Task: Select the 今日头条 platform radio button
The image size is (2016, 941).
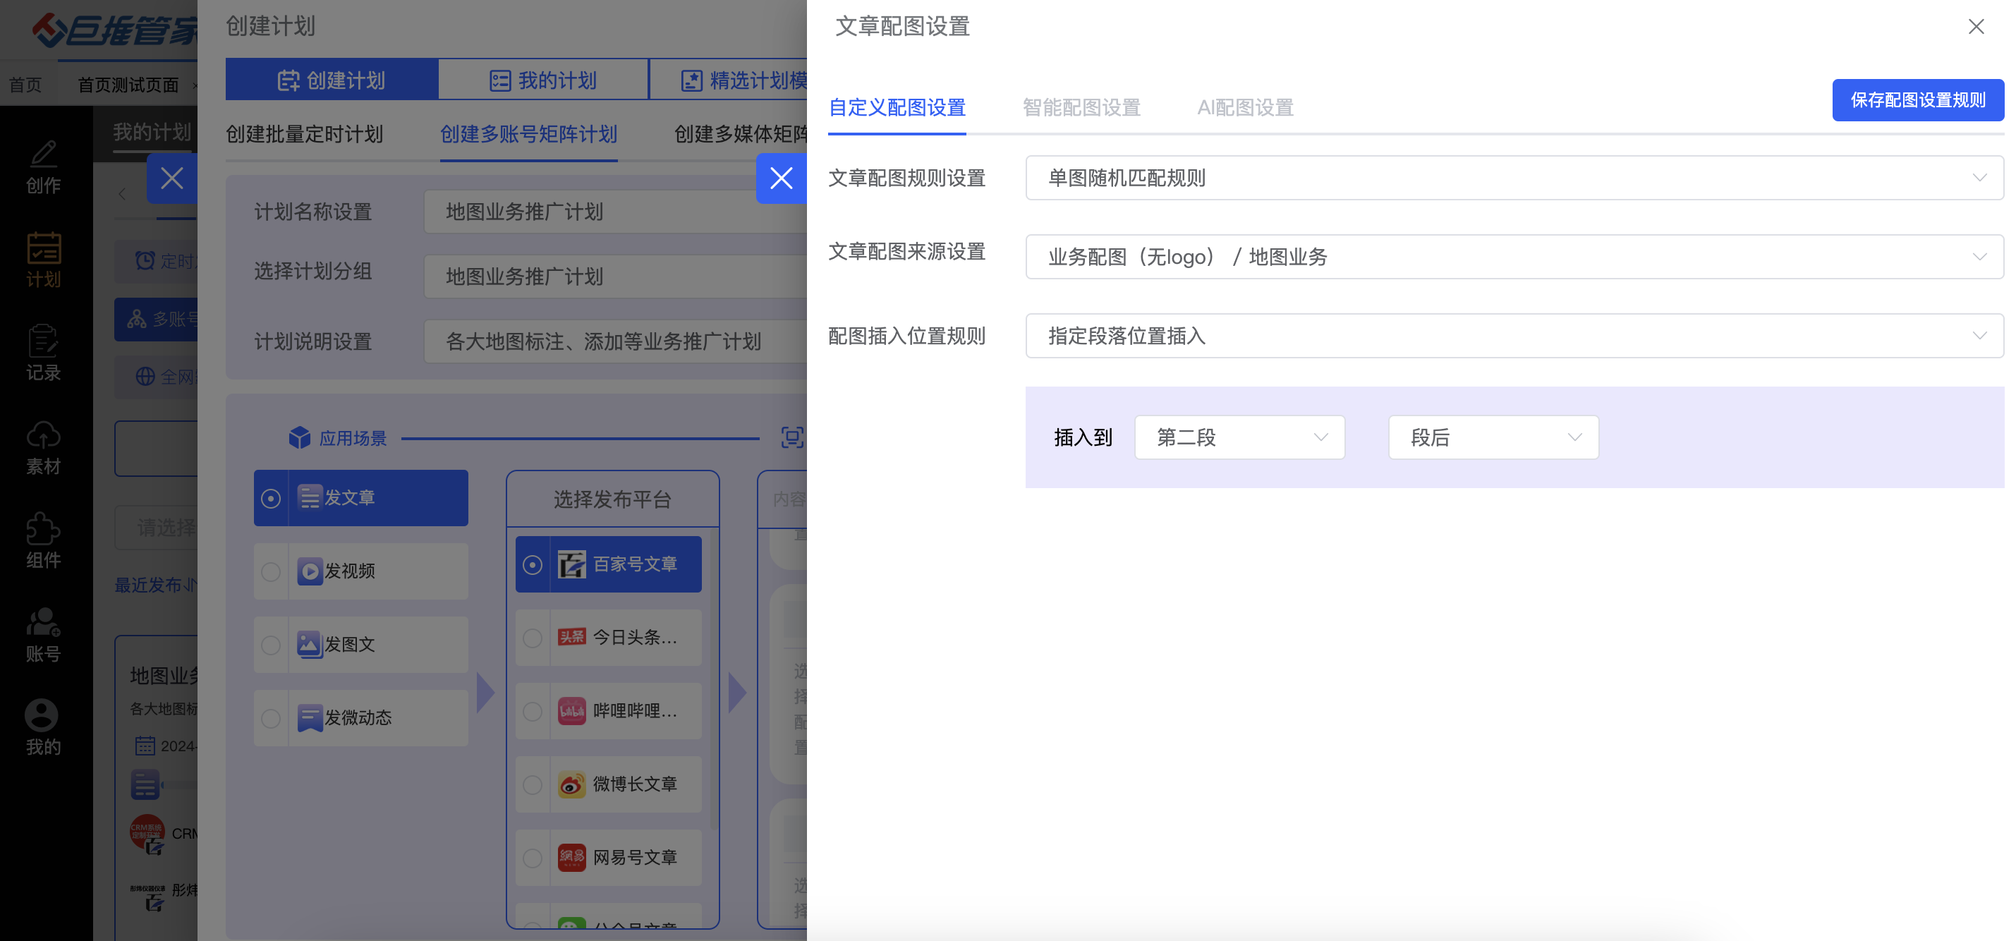Action: pyautogui.click(x=532, y=638)
